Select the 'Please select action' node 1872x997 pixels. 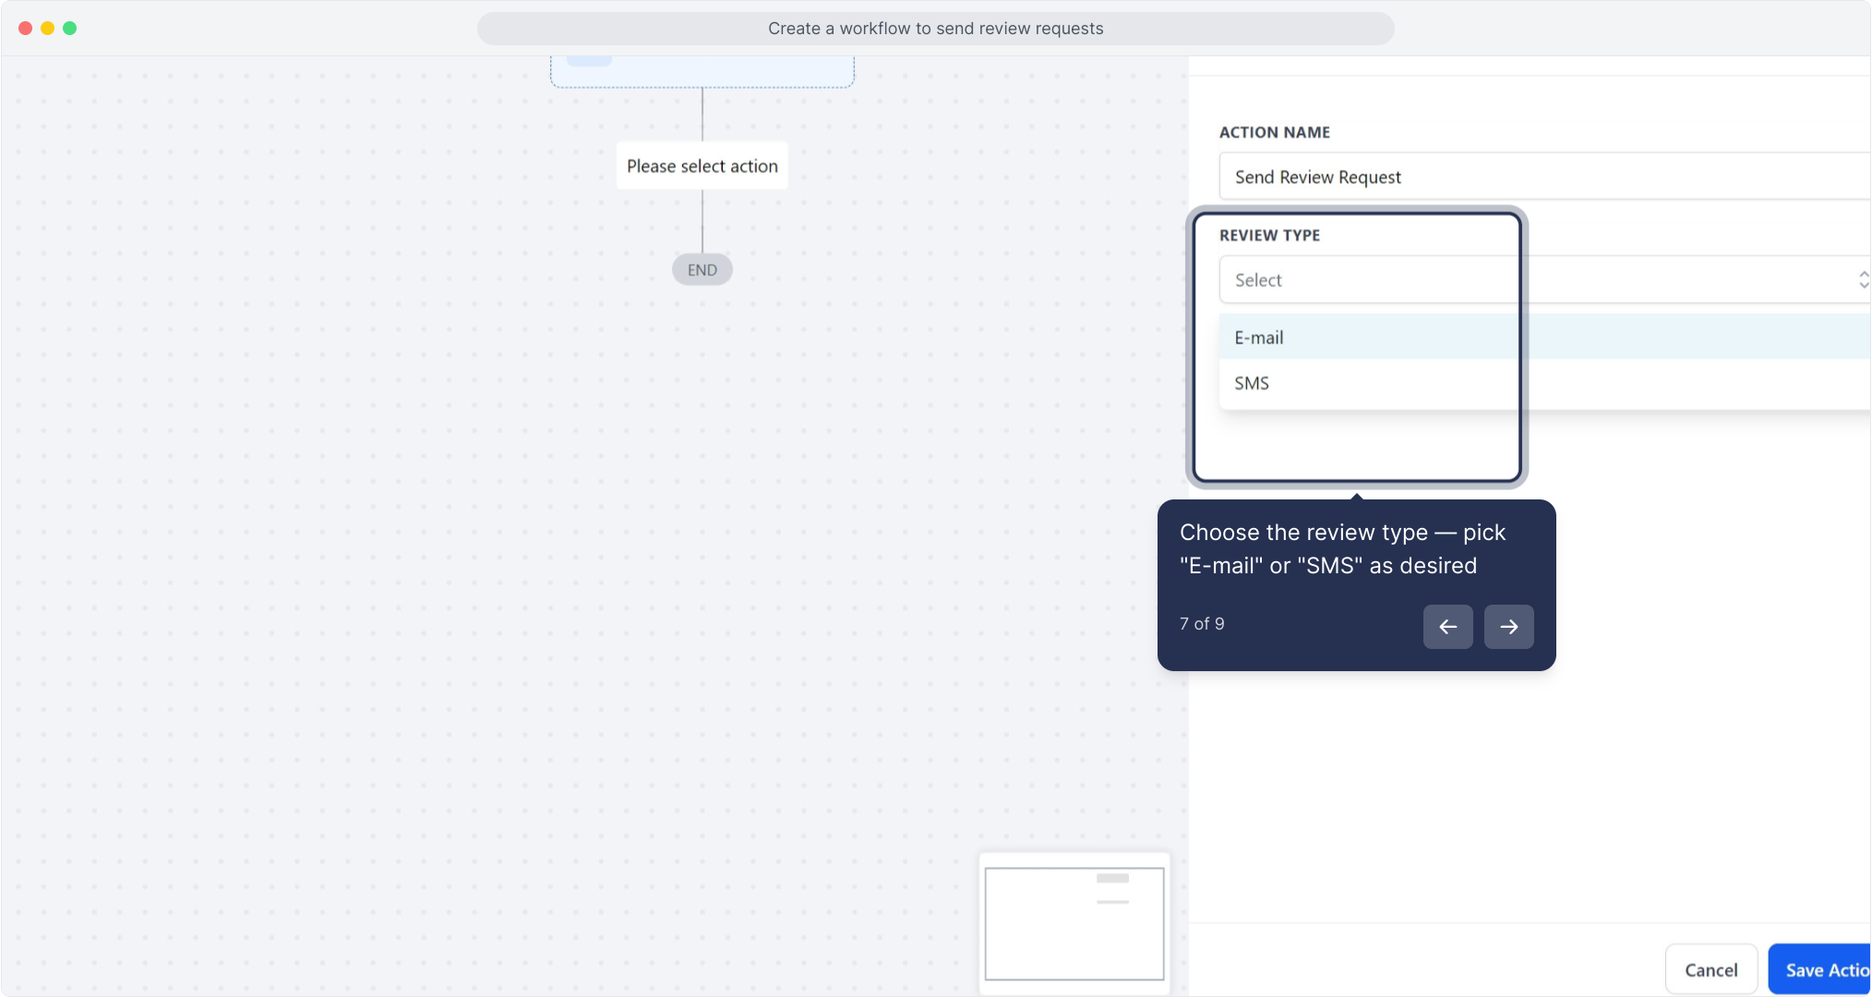[x=702, y=166]
